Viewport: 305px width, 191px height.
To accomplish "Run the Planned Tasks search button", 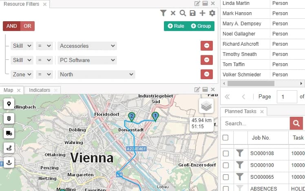I will (296, 123).
